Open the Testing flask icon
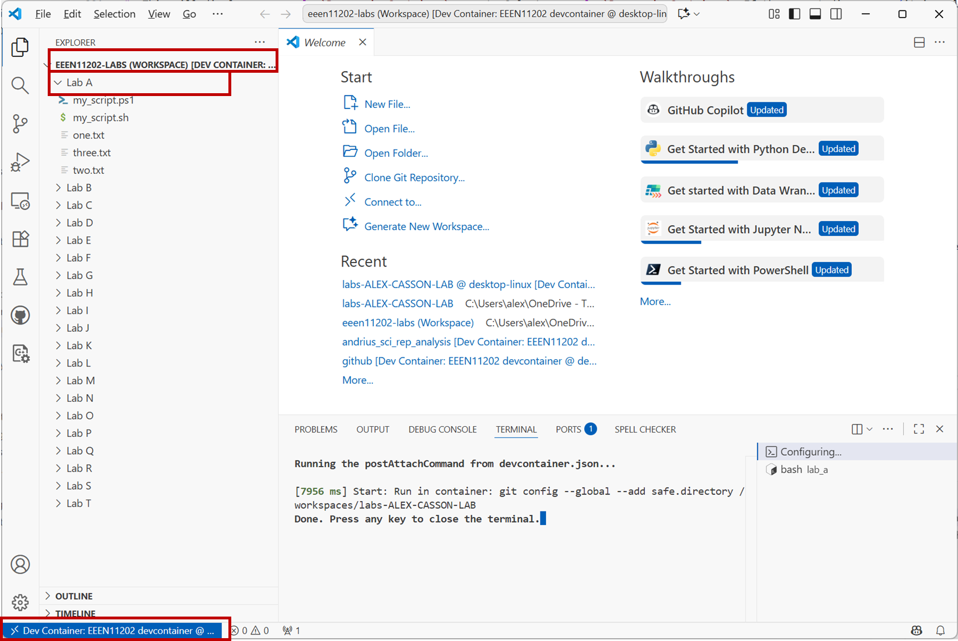The height and width of the screenshot is (641, 958). tap(20, 277)
